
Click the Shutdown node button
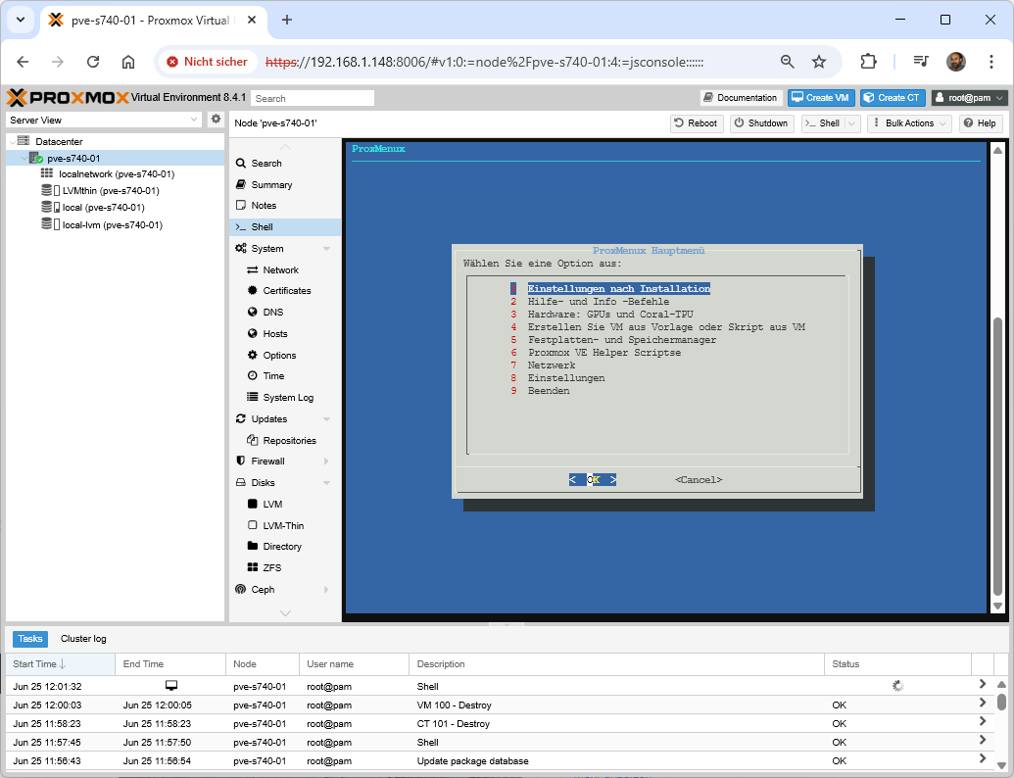point(760,123)
